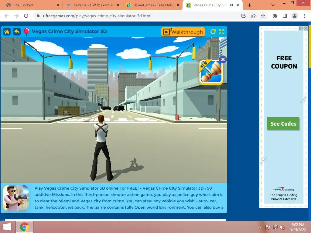Screen dimensions: 311x233
Task: Reload the game with yellow refresh icon
Action: pos(213,32)
